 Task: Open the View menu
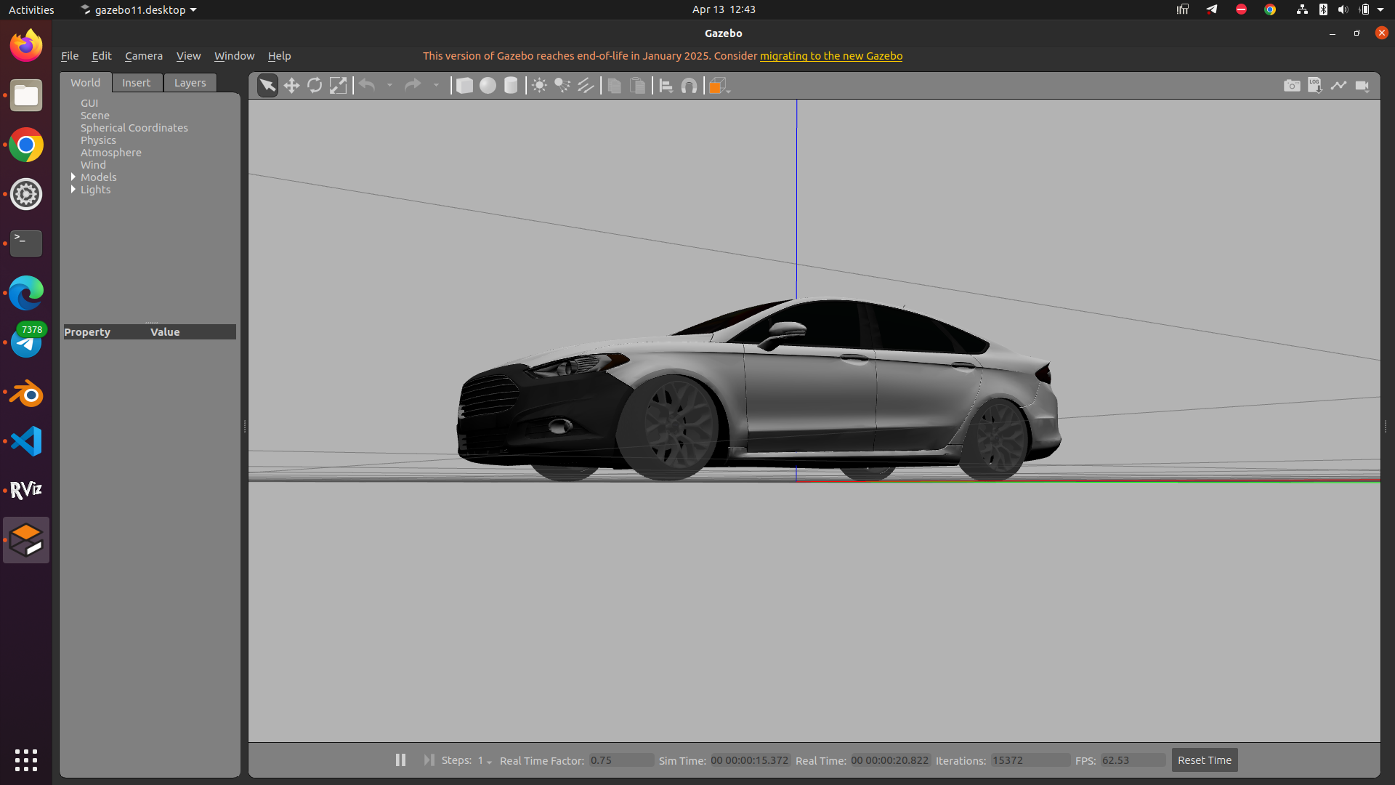tap(188, 56)
